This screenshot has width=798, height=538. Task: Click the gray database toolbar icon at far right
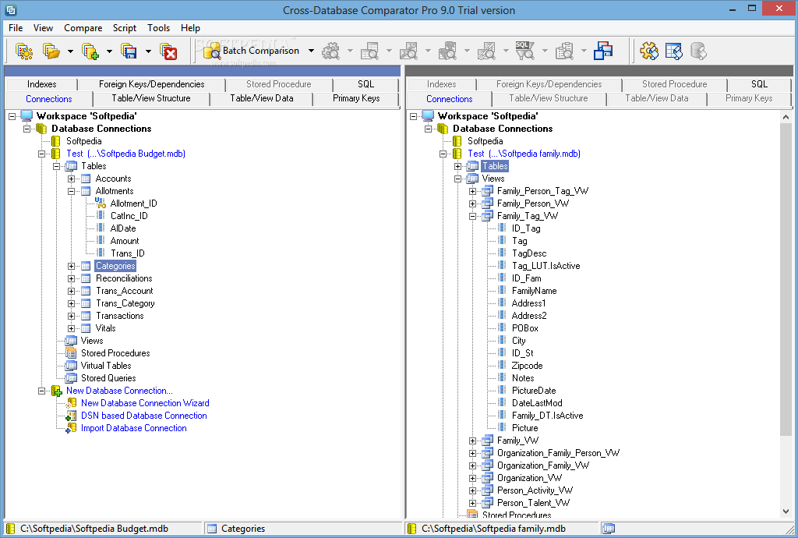(x=698, y=51)
